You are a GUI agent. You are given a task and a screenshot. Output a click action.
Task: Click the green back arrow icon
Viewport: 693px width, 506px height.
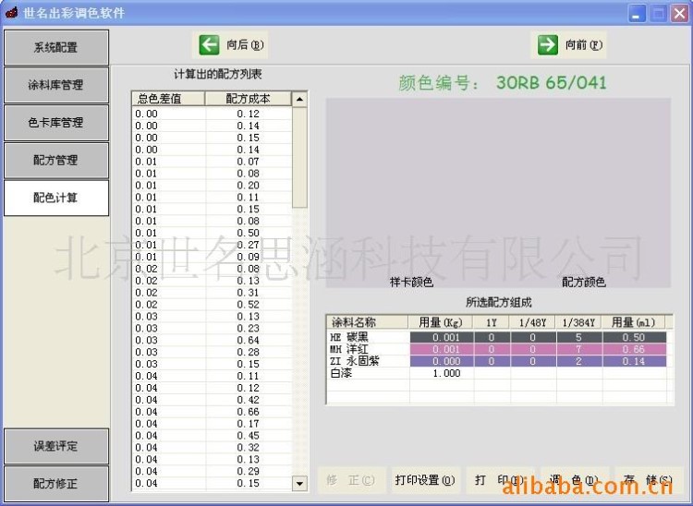pyautogui.click(x=209, y=44)
